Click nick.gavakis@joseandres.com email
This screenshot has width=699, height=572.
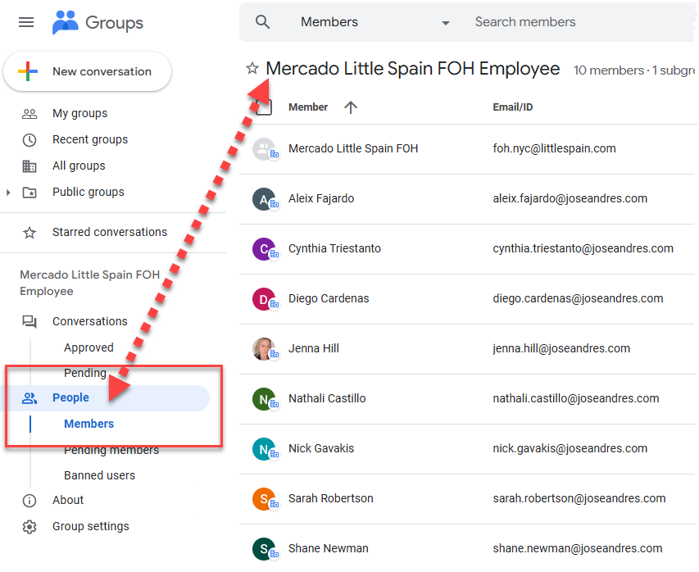(x=570, y=448)
